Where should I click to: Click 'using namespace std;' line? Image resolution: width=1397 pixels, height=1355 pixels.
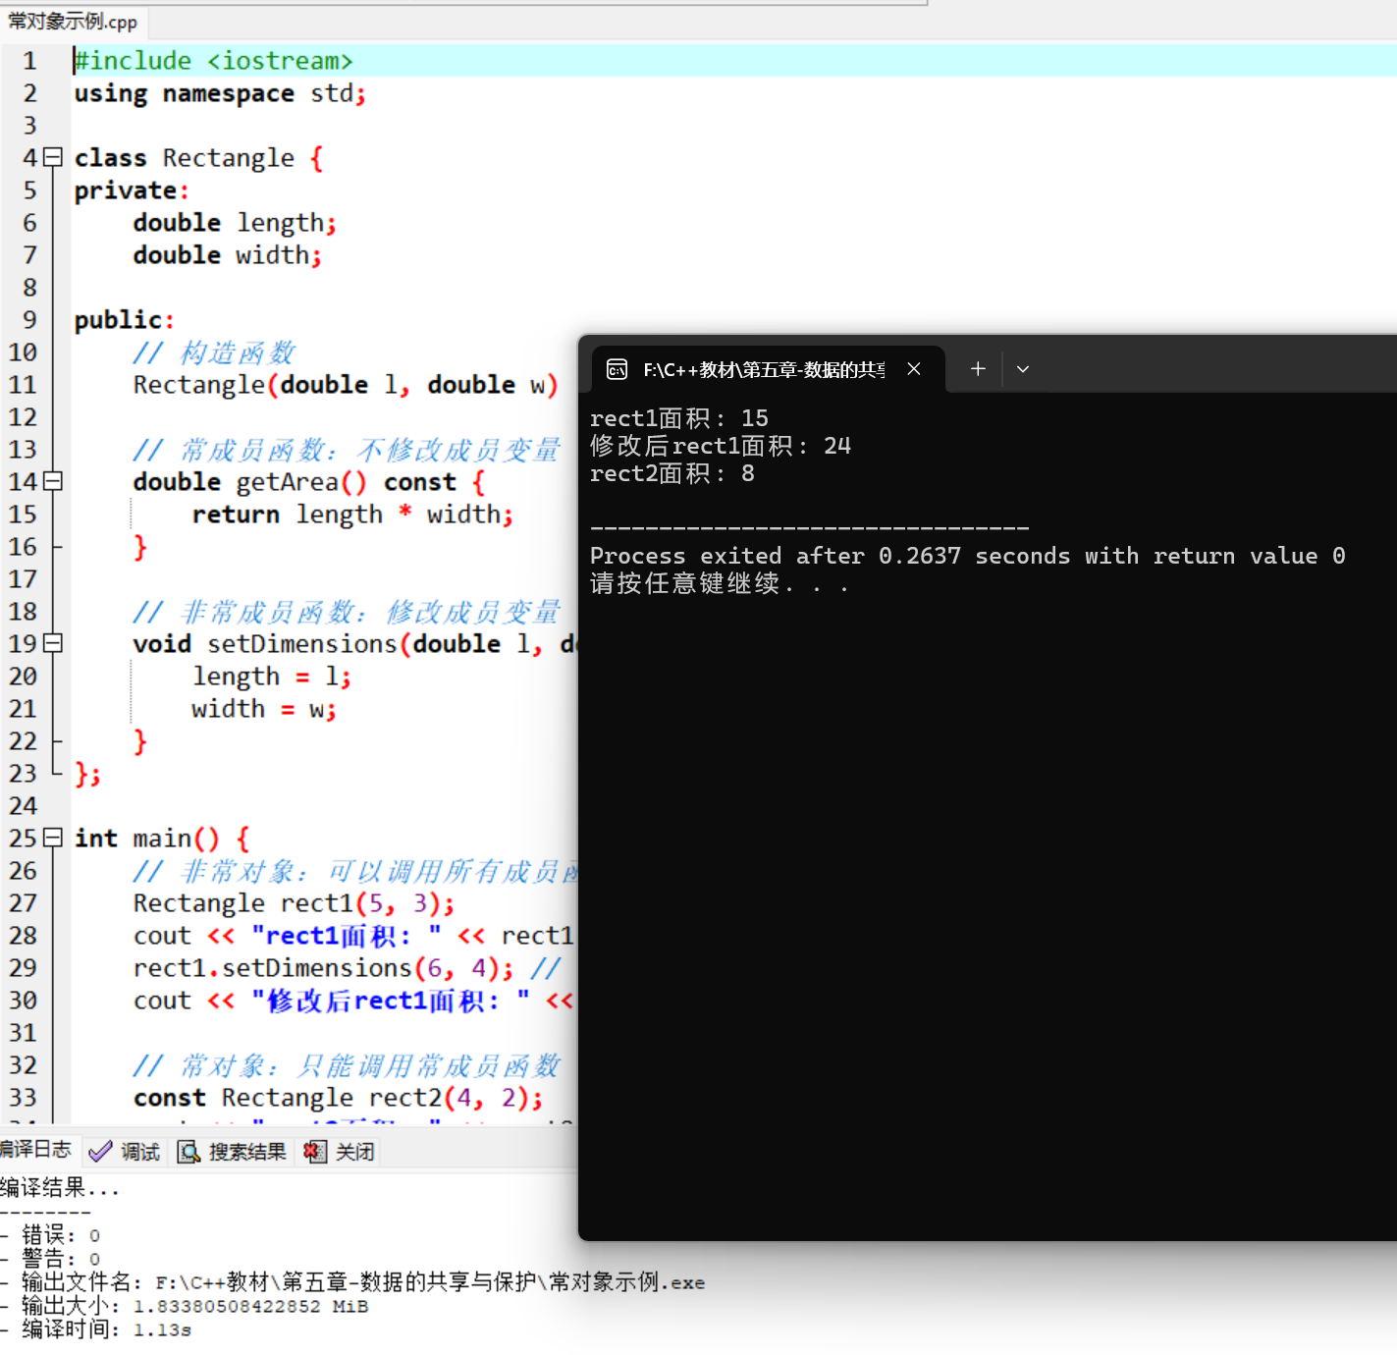click(220, 93)
